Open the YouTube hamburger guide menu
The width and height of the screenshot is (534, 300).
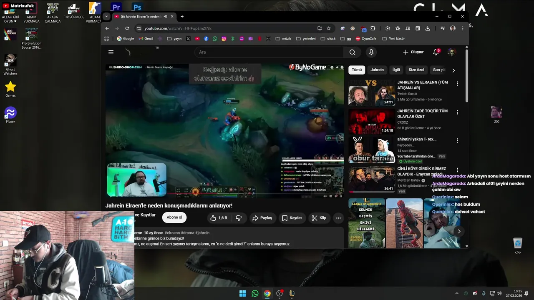point(111,52)
